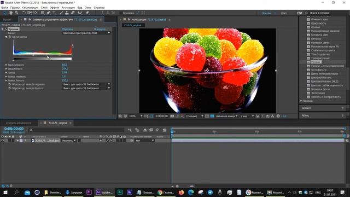Image resolution: width=350 pixels, height=197 pixels.
Task: Select the Puppet Pin tool
Action: [87, 13]
